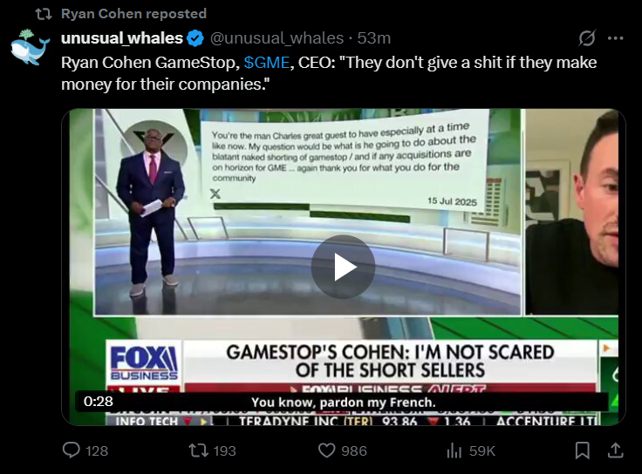Click the repost arrows icon

(x=198, y=450)
